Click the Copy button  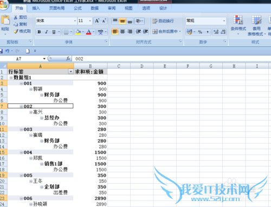[20, 24]
